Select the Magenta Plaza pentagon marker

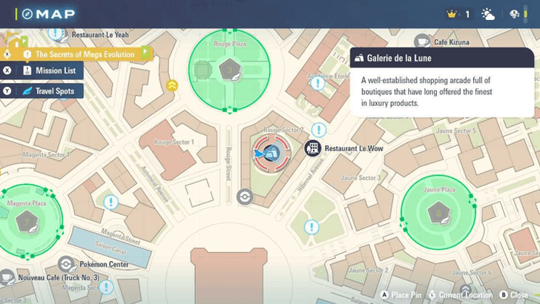point(27,222)
